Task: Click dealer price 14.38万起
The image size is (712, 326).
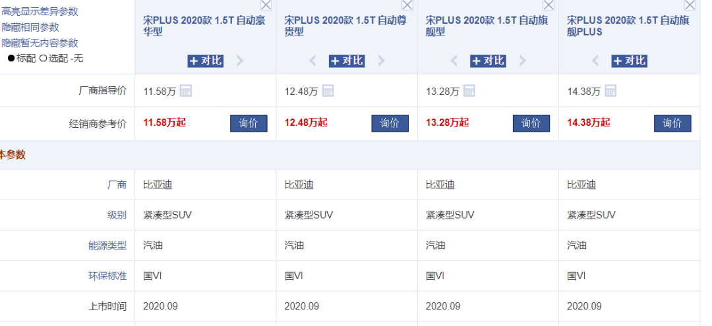Action: tap(589, 123)
